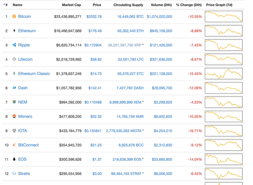
Task: Click the NEM shield logo icon
Action: pyautogui.click(x=14, y=102)
